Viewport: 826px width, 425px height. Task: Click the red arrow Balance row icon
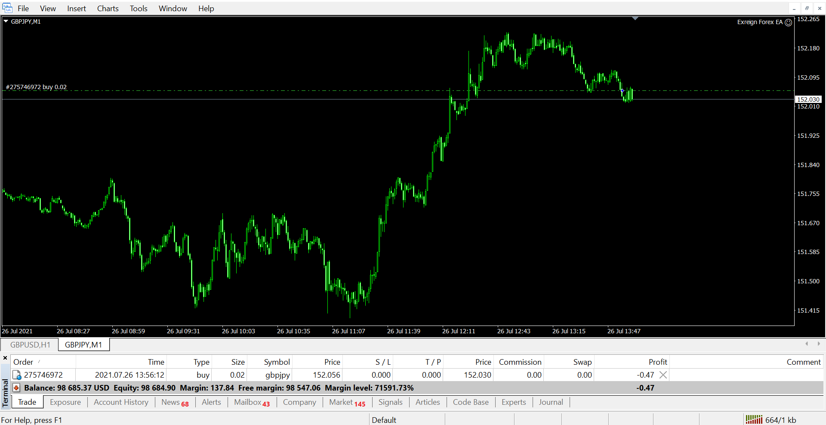pos(16,388)
